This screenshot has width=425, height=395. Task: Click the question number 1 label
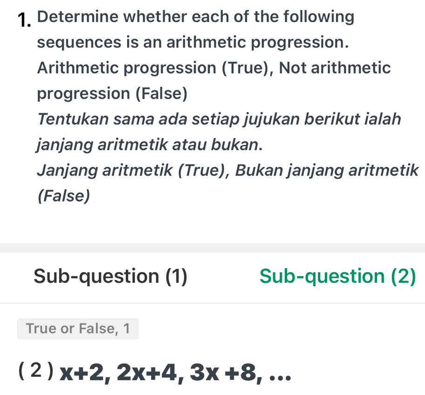coord(25,19)
